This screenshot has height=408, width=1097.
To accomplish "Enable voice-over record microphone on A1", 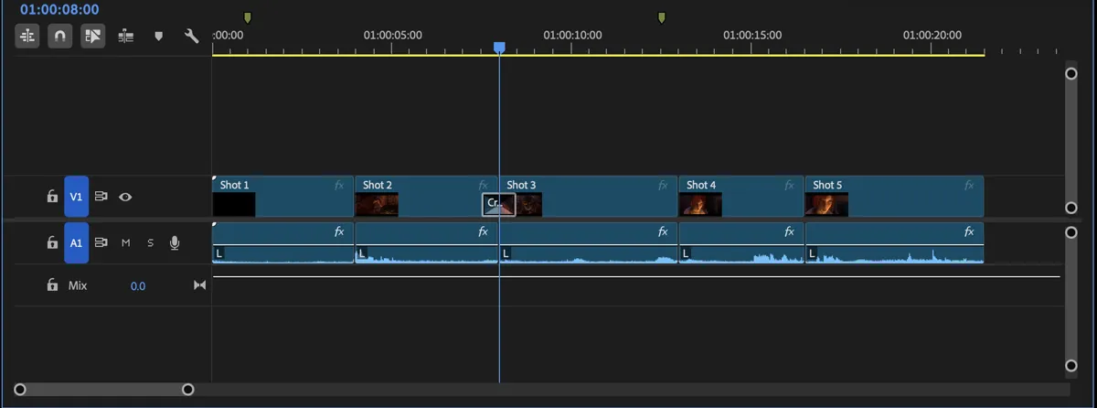I will coord(175,243).
